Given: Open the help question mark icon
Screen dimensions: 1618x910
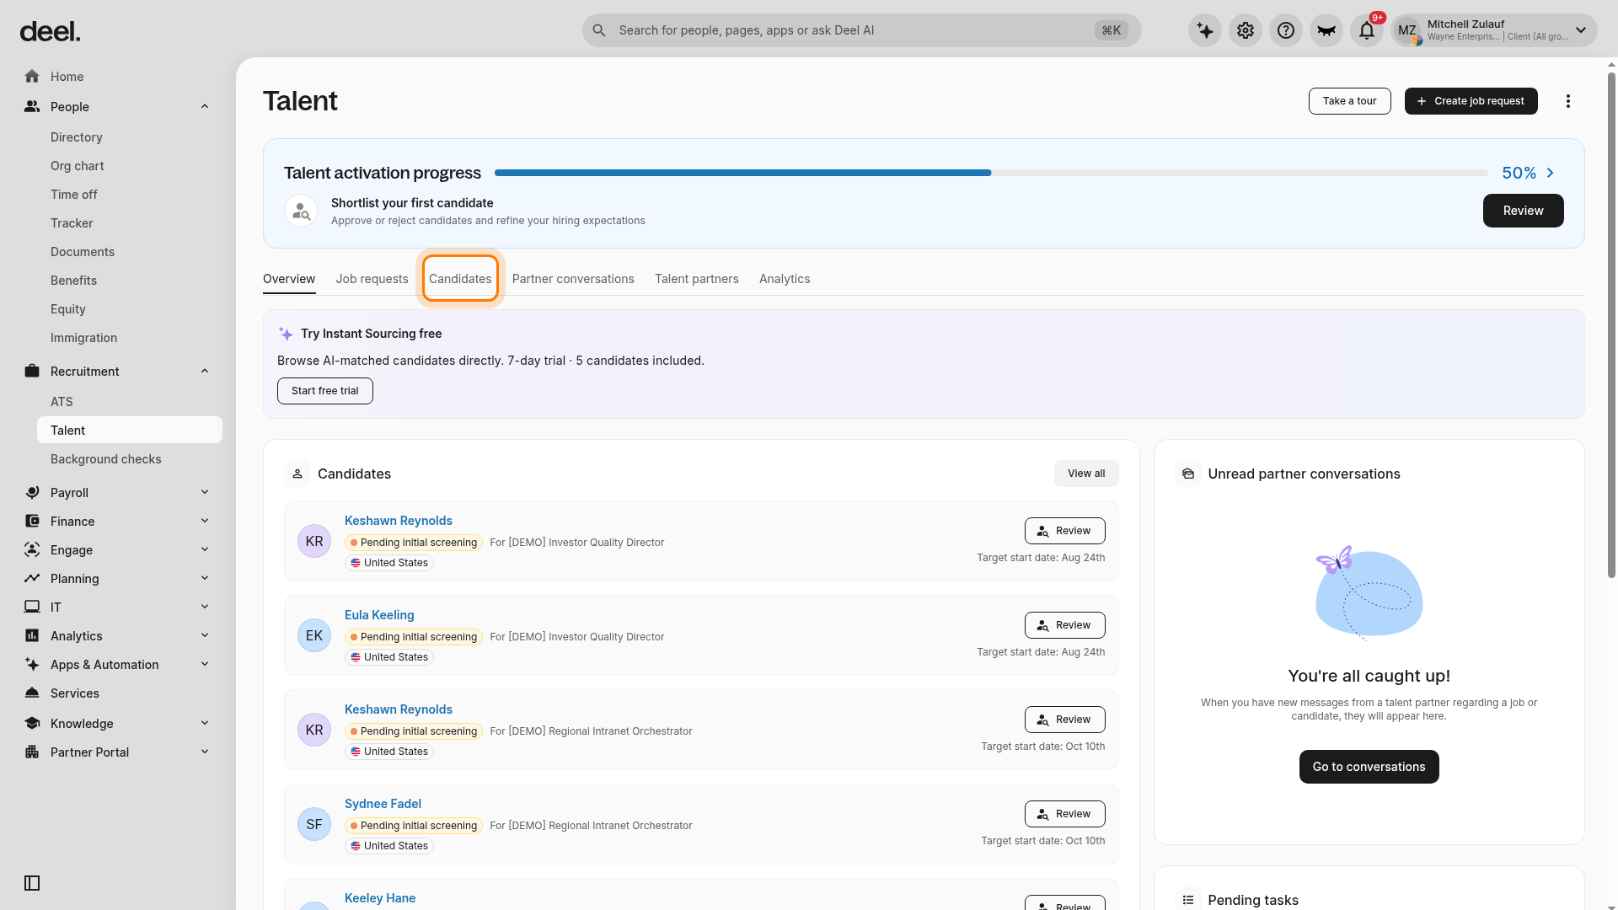Looking at the screenshot, I should pos(1286,31).
